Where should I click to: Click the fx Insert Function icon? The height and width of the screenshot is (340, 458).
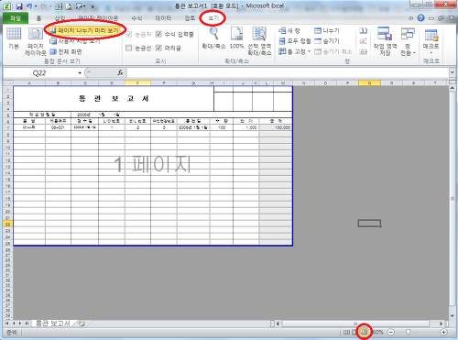click(x=120, y=72)
